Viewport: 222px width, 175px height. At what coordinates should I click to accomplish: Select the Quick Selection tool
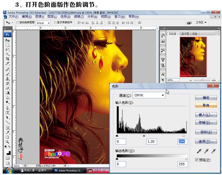click(x=8, y=54)
